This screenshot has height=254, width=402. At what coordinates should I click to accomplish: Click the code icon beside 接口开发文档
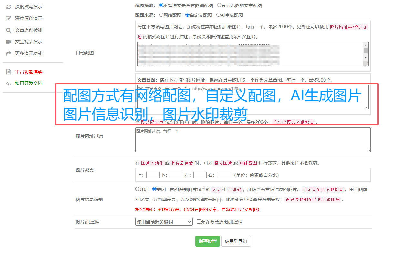9,83
